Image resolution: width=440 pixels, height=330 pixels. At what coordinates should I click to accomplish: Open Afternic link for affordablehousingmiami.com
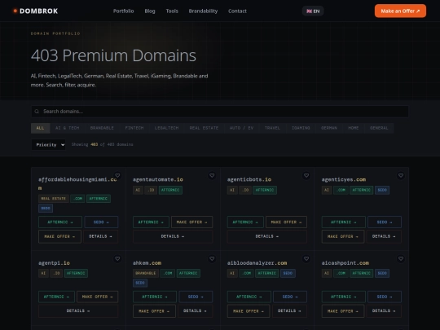[60, 222]
